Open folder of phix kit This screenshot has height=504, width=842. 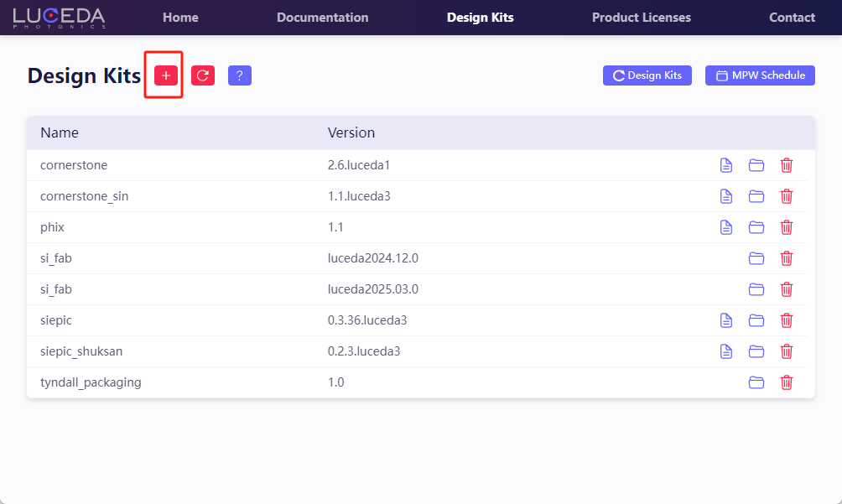[756, 227]
